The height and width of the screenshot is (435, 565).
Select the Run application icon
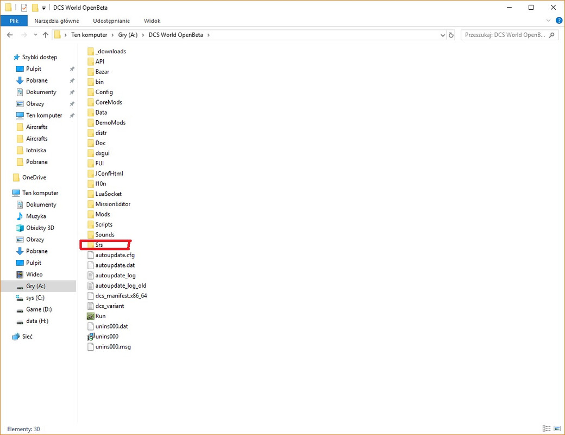point(90,316)
